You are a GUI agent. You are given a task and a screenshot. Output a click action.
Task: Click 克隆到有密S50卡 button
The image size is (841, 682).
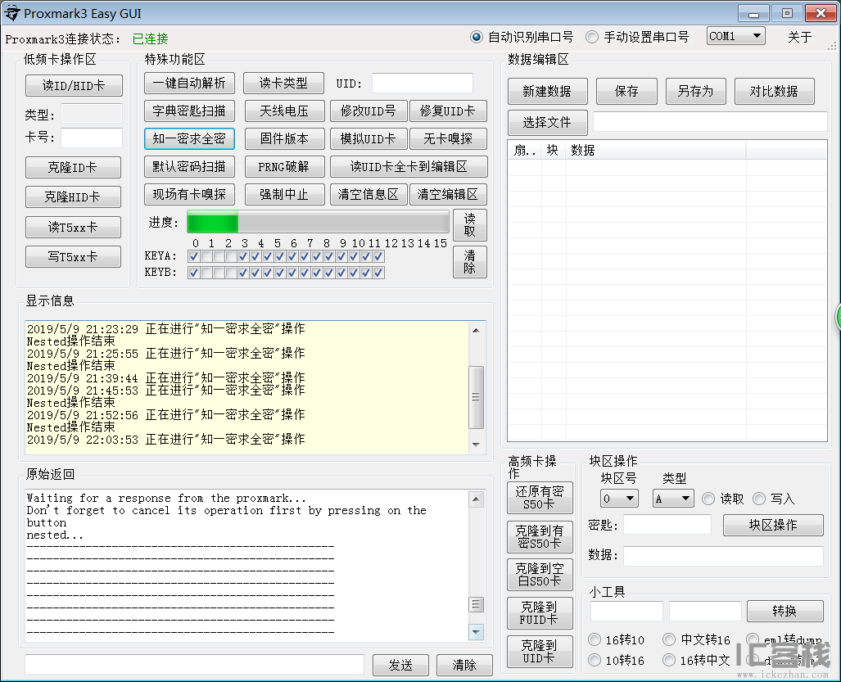click(x=540, y=537)
